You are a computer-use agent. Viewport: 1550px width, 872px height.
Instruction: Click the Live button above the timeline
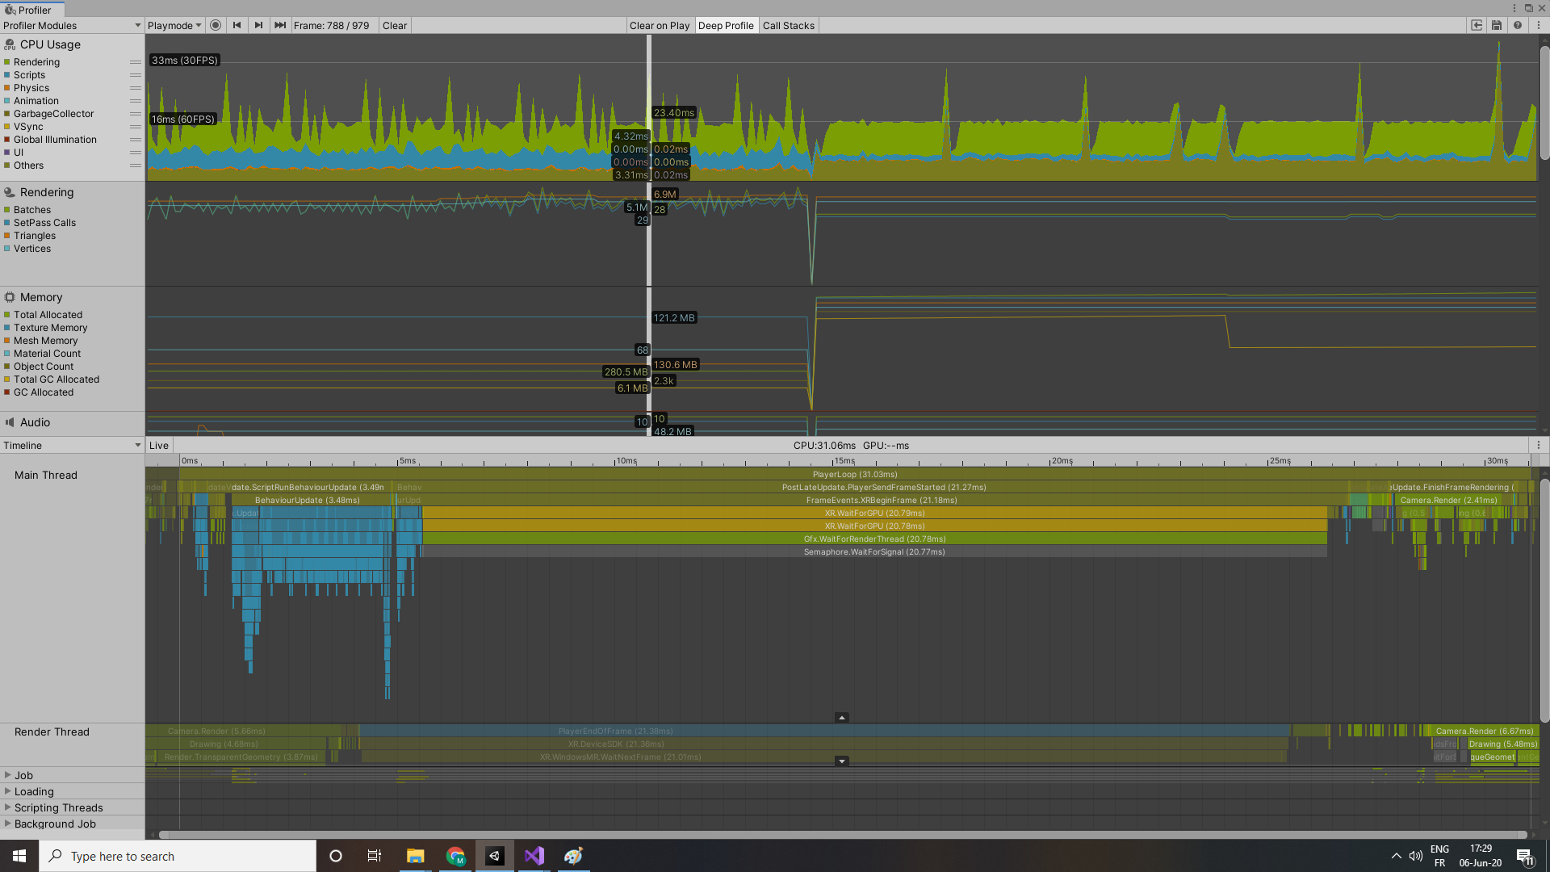(x=158, y=445)
